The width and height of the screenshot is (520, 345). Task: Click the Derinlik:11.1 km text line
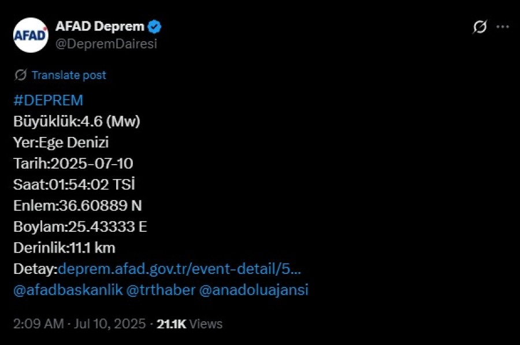[64, 248]
